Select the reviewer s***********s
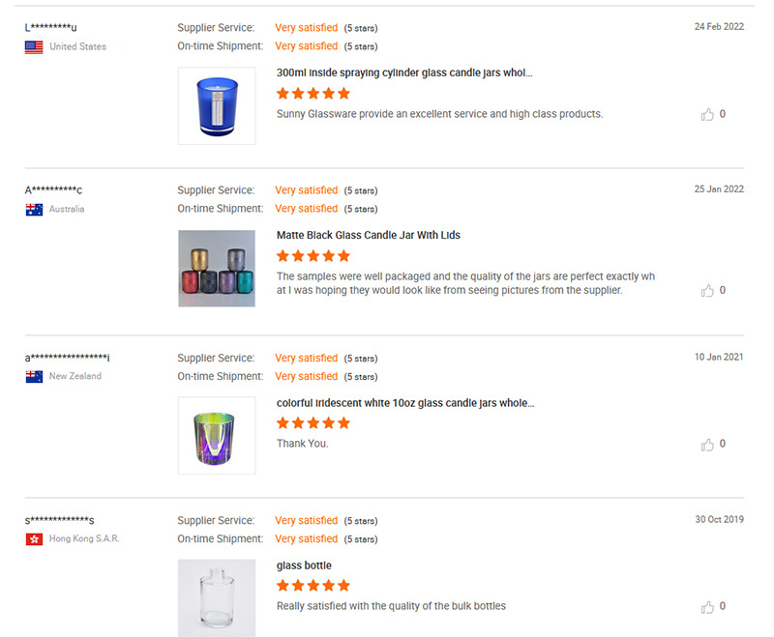 60,519
